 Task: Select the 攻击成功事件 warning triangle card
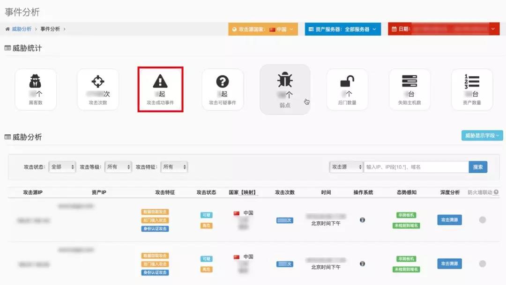(160, 89)
